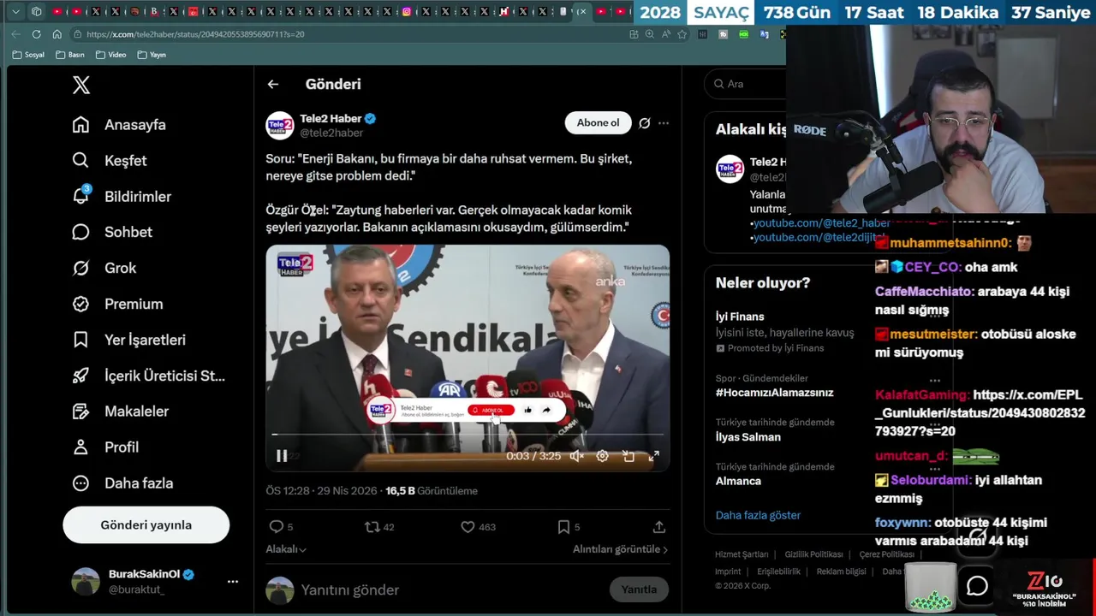
Task: Open Yayın bookmarks folder
Action: click(x=152, y=55)
